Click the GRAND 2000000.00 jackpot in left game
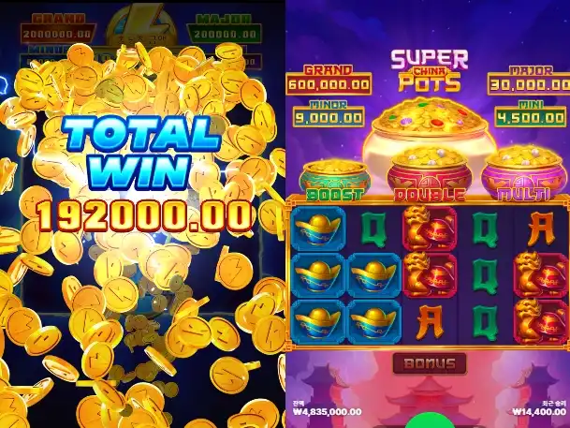The width and height of the screenshot is (570, 428). (x=57, y=29)
